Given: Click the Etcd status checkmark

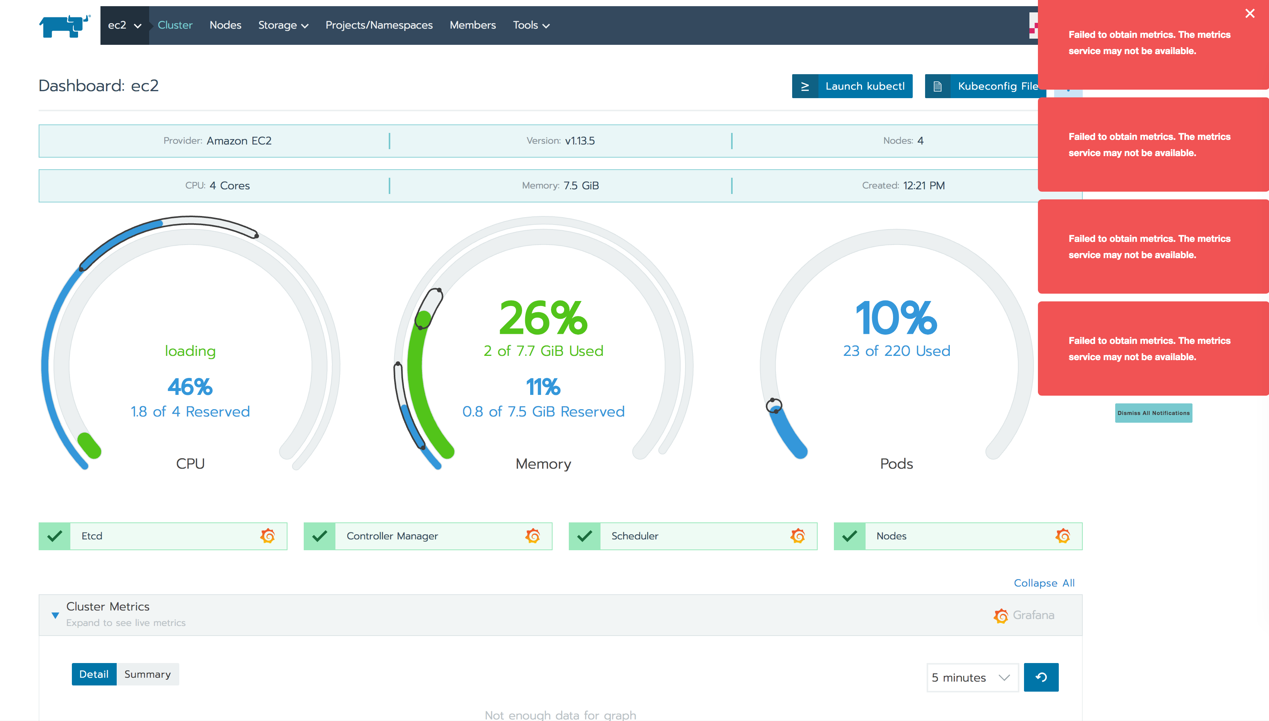Looking at the screenshot, I should pyautogui.click(x=54, y=536).
